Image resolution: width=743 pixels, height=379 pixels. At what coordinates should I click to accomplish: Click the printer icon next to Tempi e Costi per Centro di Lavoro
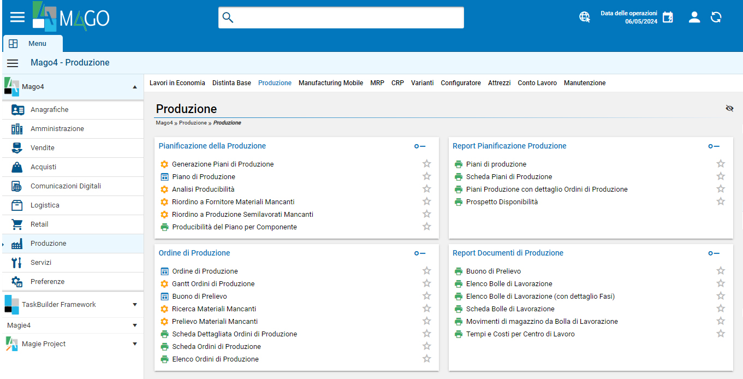[x=459, y=334]
